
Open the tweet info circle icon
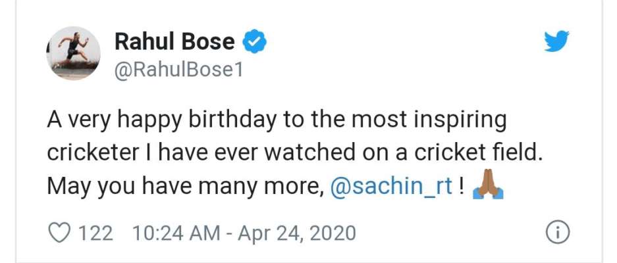[558, 234]
